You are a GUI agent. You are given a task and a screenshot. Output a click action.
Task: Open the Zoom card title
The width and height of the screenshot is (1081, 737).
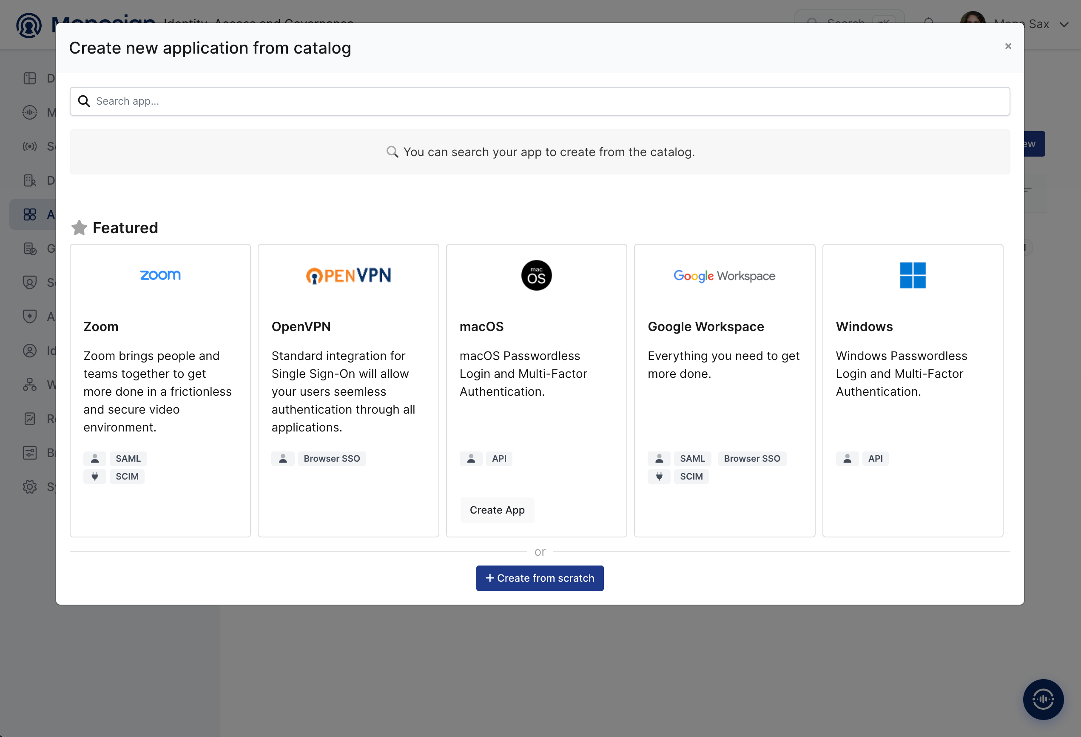pyautogui.click(x=101, y=326)
